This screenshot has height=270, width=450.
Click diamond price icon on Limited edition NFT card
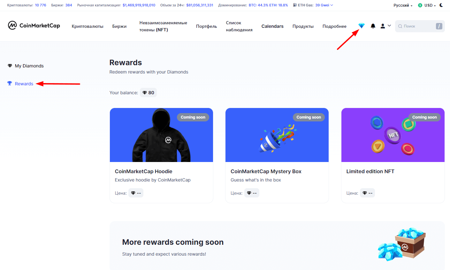pyautogui.click(x=365, y=193)
